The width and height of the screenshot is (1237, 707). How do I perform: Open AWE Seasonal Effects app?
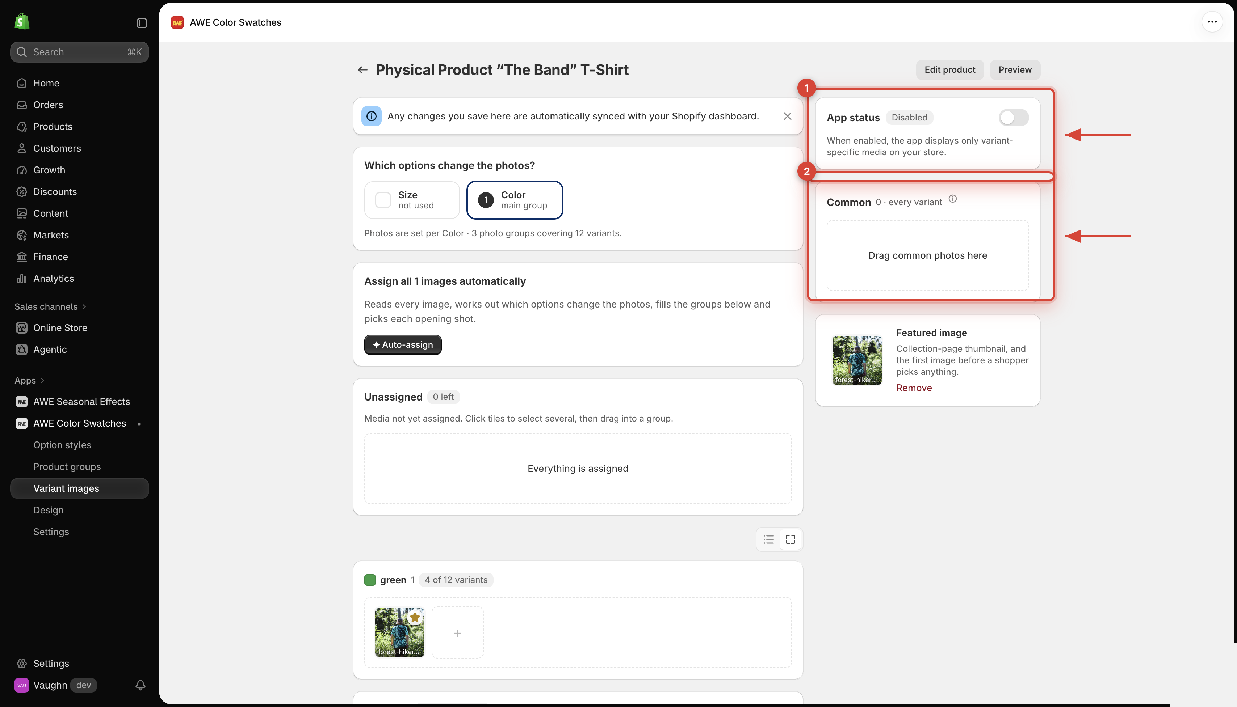point(80,402)
